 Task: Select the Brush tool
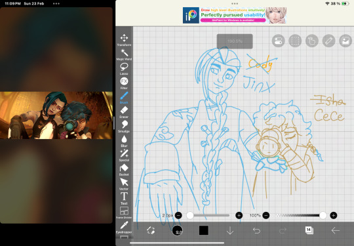(x=124, y=98)
